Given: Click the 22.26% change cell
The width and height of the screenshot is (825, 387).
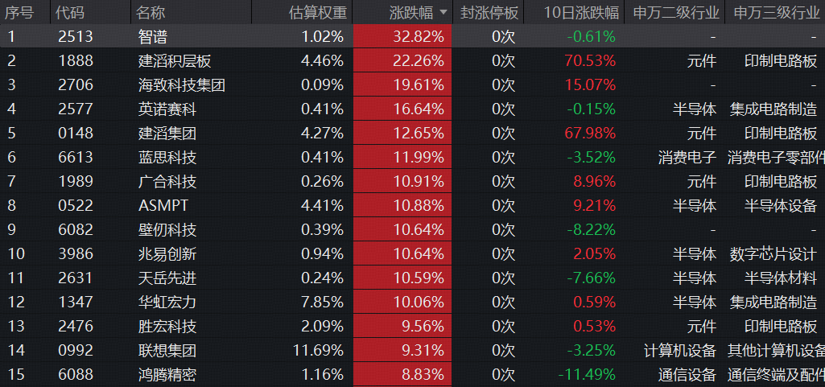Looking at the screenshot, I should (x=402, y=61).
